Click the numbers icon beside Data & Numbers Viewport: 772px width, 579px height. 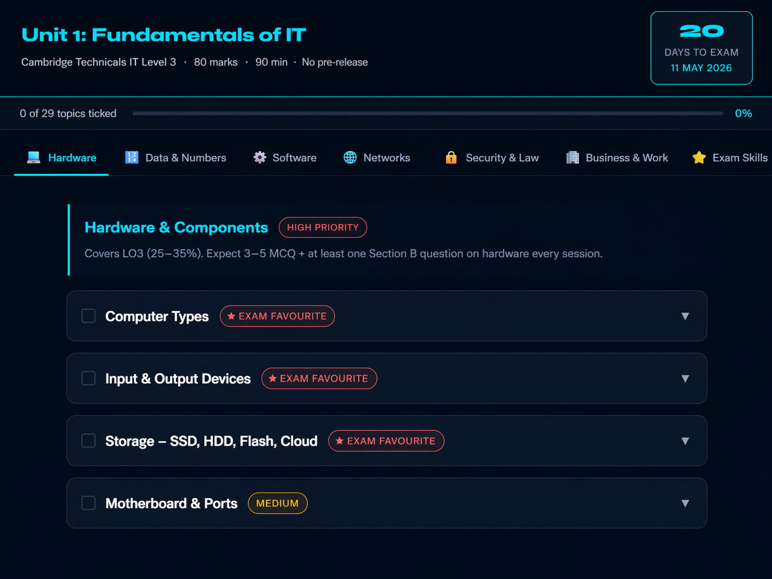pos(132,157)
